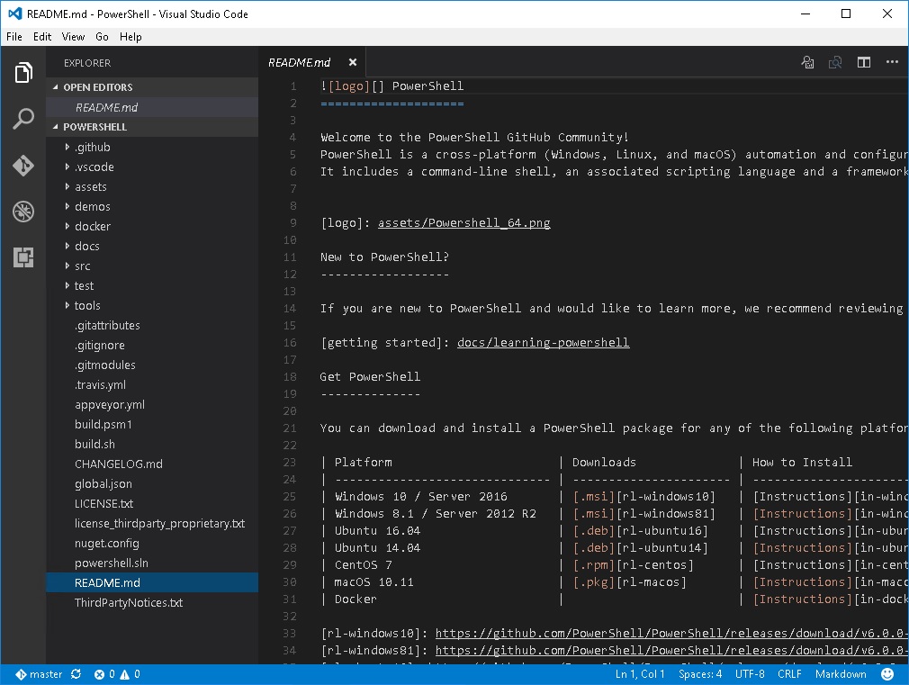This screenshot has width=909, height=685.
Task: Click the warnings count icon in status bar
Action: pyautogui.click(x=124, y=674)
